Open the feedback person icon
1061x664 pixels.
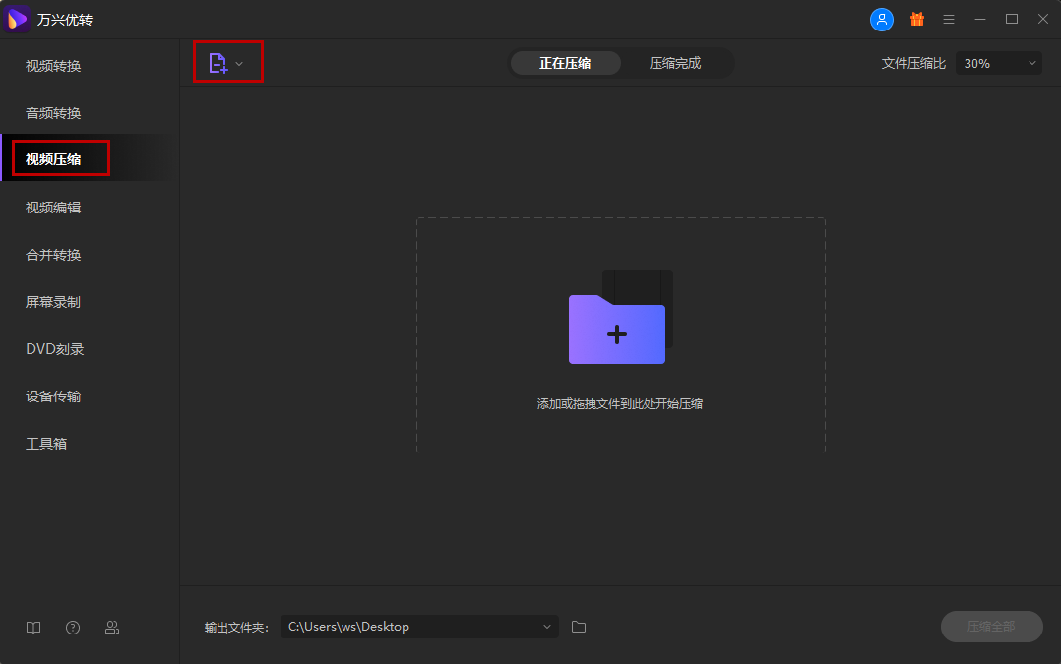point(112,628)
